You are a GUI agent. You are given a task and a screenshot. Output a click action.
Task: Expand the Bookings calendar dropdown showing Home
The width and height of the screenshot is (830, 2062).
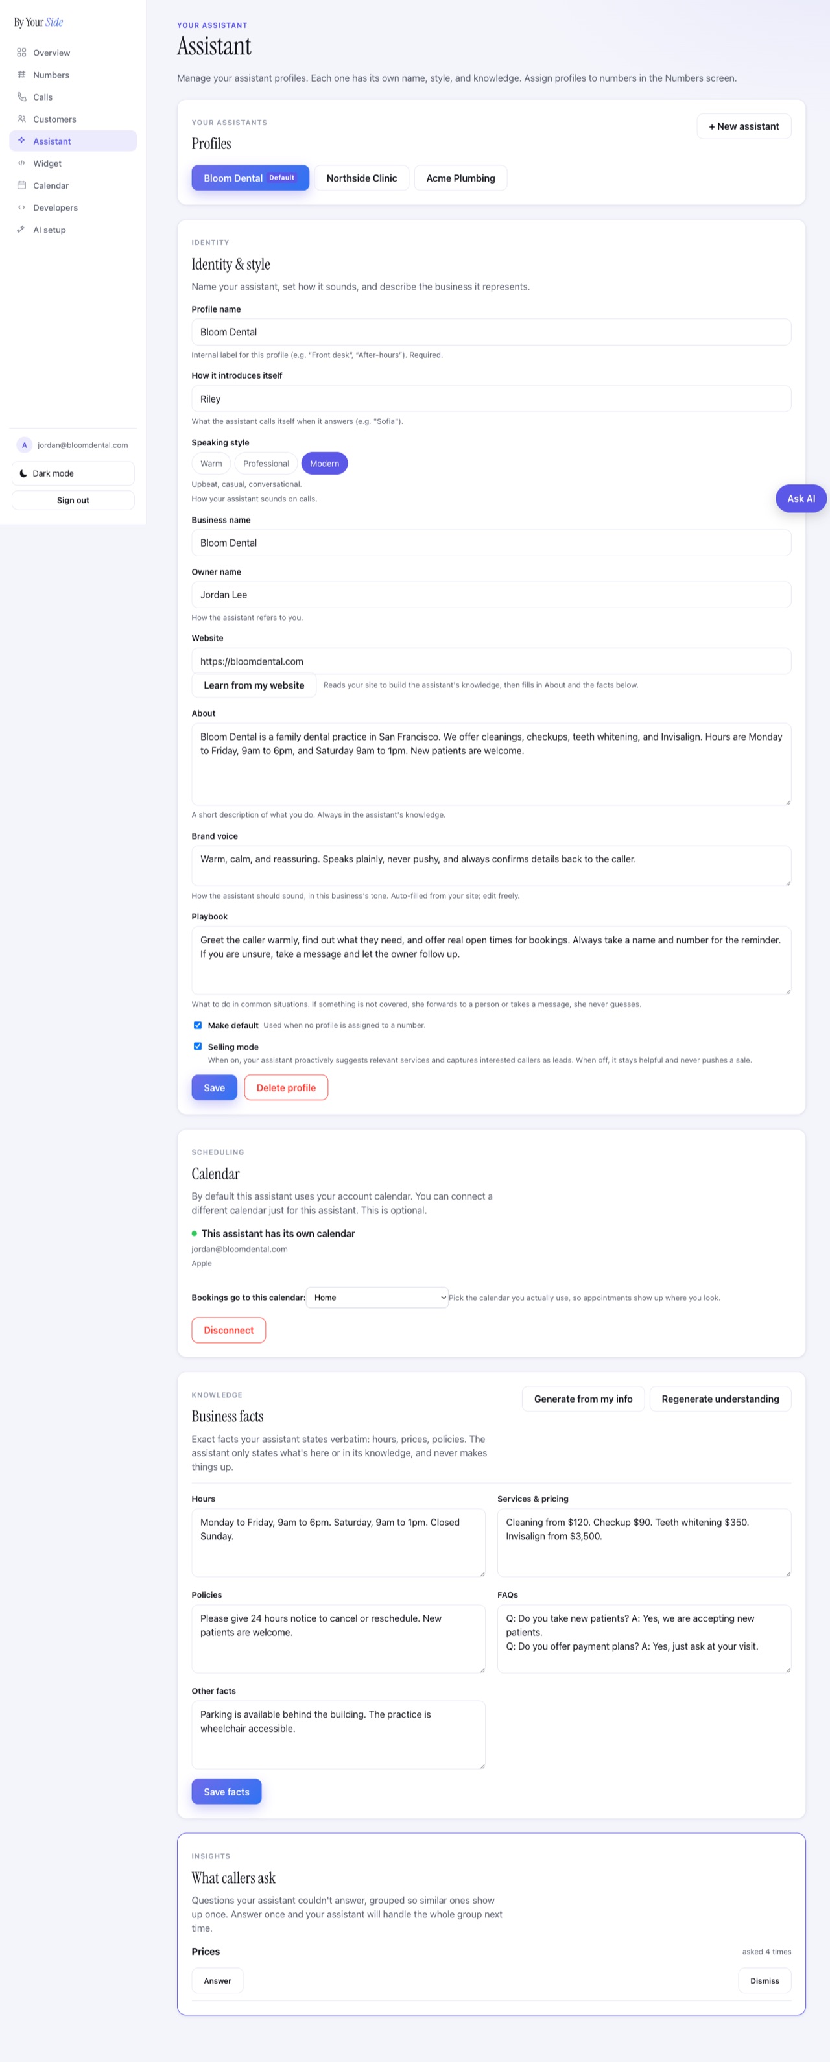point(377,1298)
